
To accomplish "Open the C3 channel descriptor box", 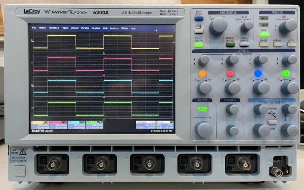I will tap(76, 125).
